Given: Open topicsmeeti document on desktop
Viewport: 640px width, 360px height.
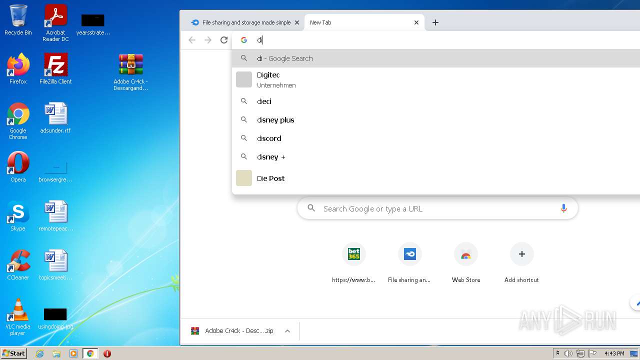Looking at the screenshot, I should click(x=55, y=265).
